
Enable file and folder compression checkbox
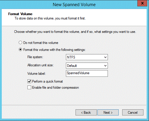pos(29,88)
